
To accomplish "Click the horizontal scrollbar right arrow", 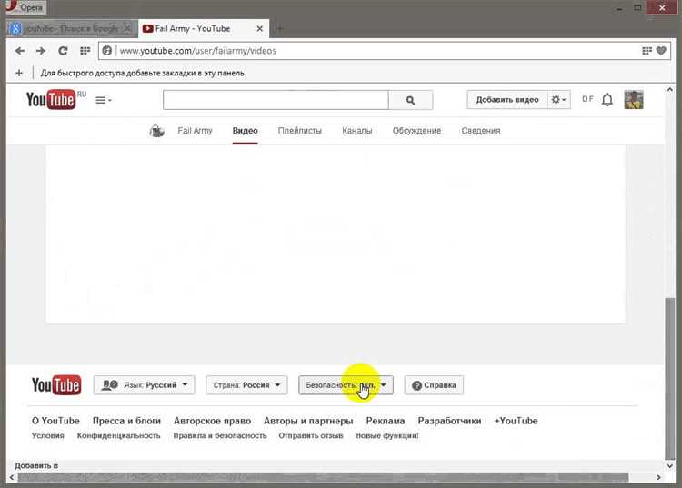I will click(x=658, y=478).
